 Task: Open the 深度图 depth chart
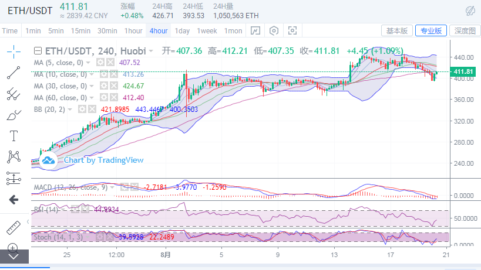(x=464, y=30)
